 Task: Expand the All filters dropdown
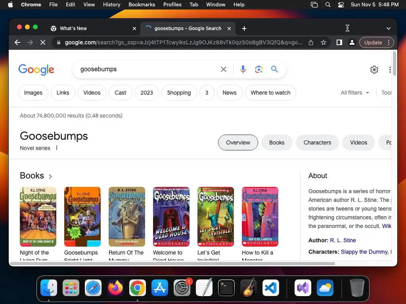pyautogui.click(x=355, y=93)
